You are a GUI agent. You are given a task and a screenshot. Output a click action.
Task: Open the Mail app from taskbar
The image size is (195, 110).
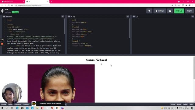[x=27, y=108]
